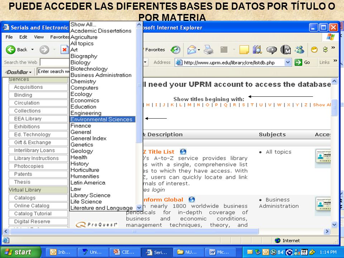Click the Windows start button
Viewport: 344px width, 258px height.
(21, 252)
